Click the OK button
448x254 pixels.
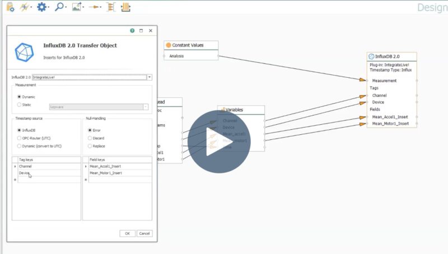coord(128,233)
